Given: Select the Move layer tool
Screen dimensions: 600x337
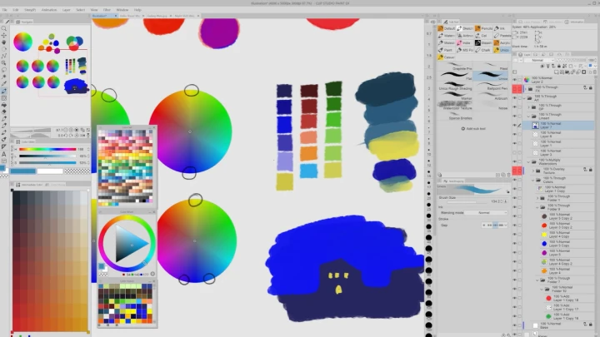Looking at the screenshot, I should [4, 35].
